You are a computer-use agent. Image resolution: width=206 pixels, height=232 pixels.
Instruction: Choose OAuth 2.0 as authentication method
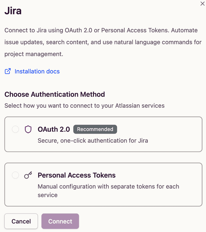click(103, 134)
